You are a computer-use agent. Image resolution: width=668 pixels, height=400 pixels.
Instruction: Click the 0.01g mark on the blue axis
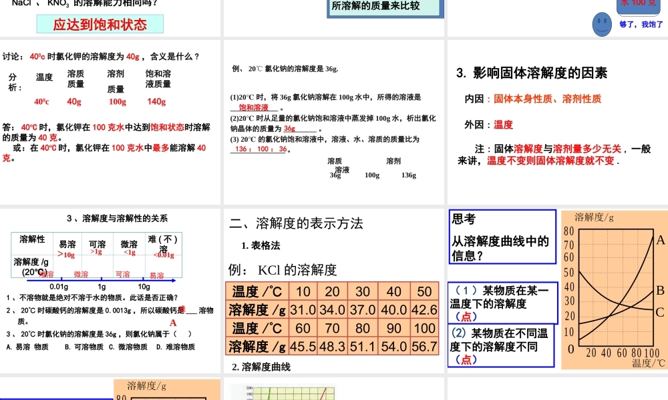[x=59, y=287]
